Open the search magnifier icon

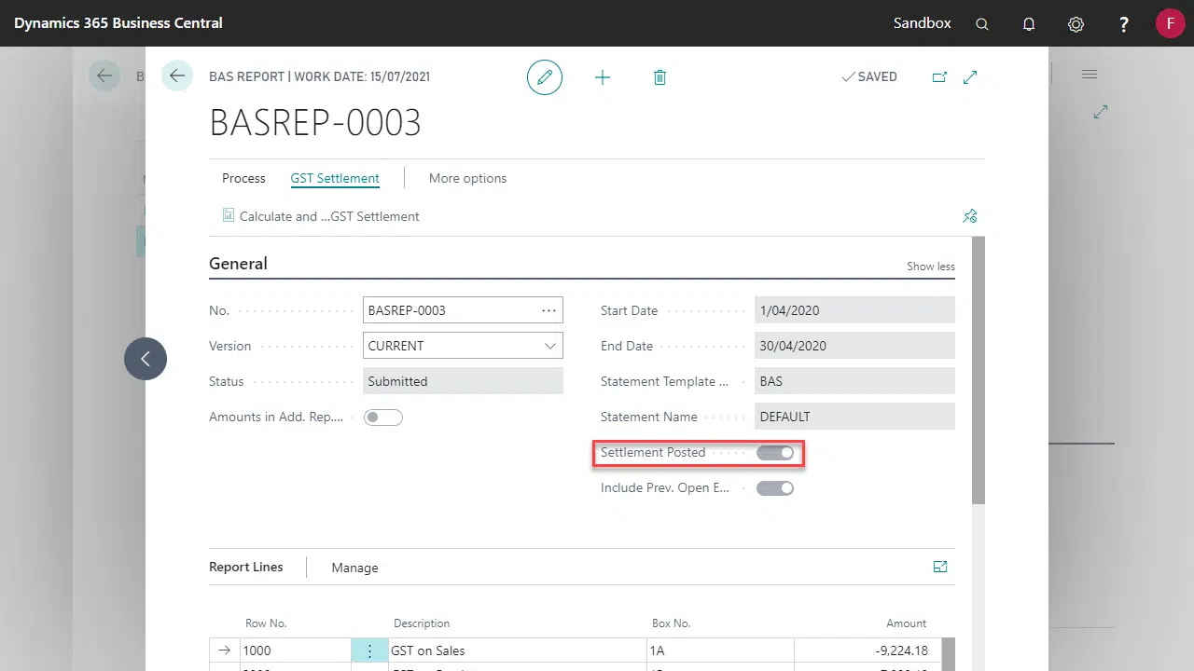(x=982, y=24)
